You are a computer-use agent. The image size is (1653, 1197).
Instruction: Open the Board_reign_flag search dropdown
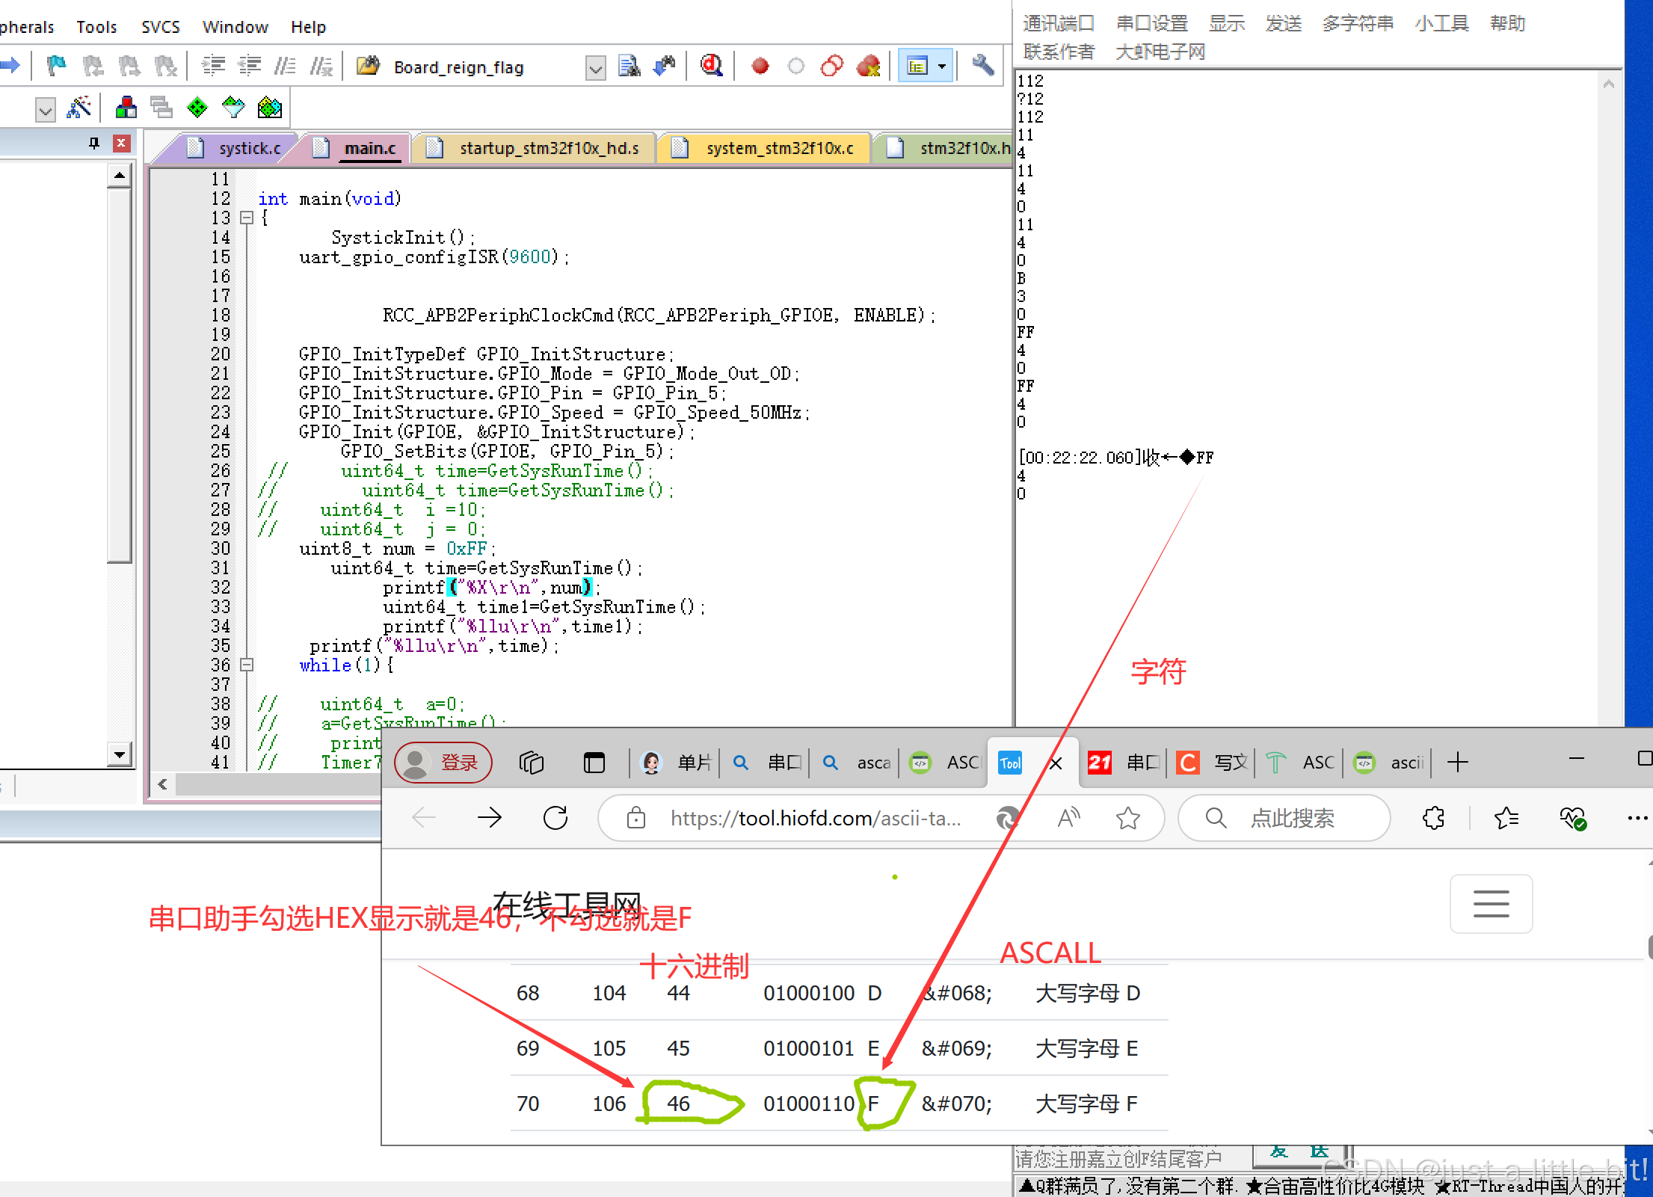click(x=595, y=69)
